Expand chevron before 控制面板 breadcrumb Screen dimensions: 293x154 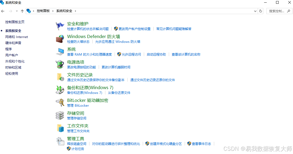[x=34, y=11]
